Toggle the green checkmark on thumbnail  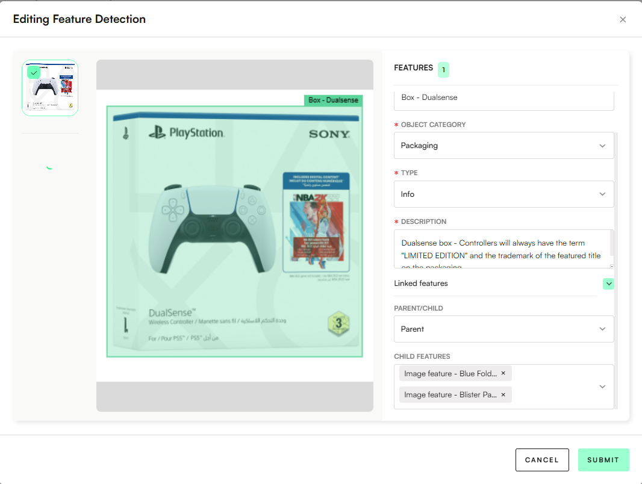(x=34, y=72)
